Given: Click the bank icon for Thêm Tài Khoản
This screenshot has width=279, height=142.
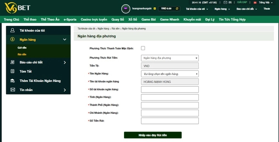Looking at the screenshot, I should tap(12, 81).
